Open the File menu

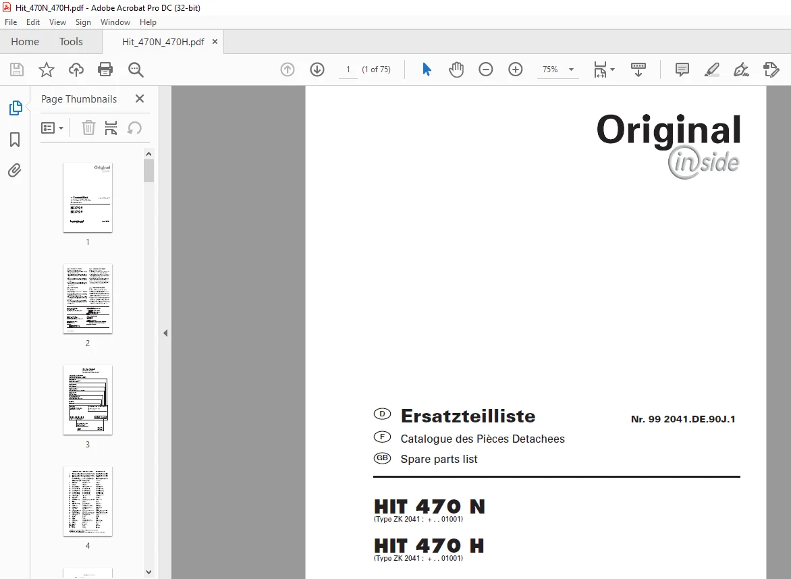(11, 22)
